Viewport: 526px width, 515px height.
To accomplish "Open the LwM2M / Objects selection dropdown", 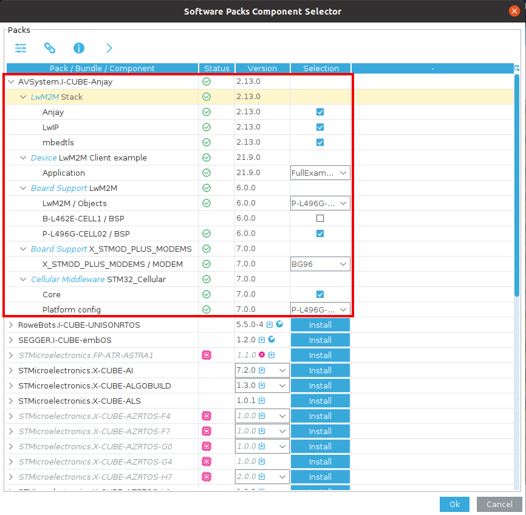I will pos(320,203).
